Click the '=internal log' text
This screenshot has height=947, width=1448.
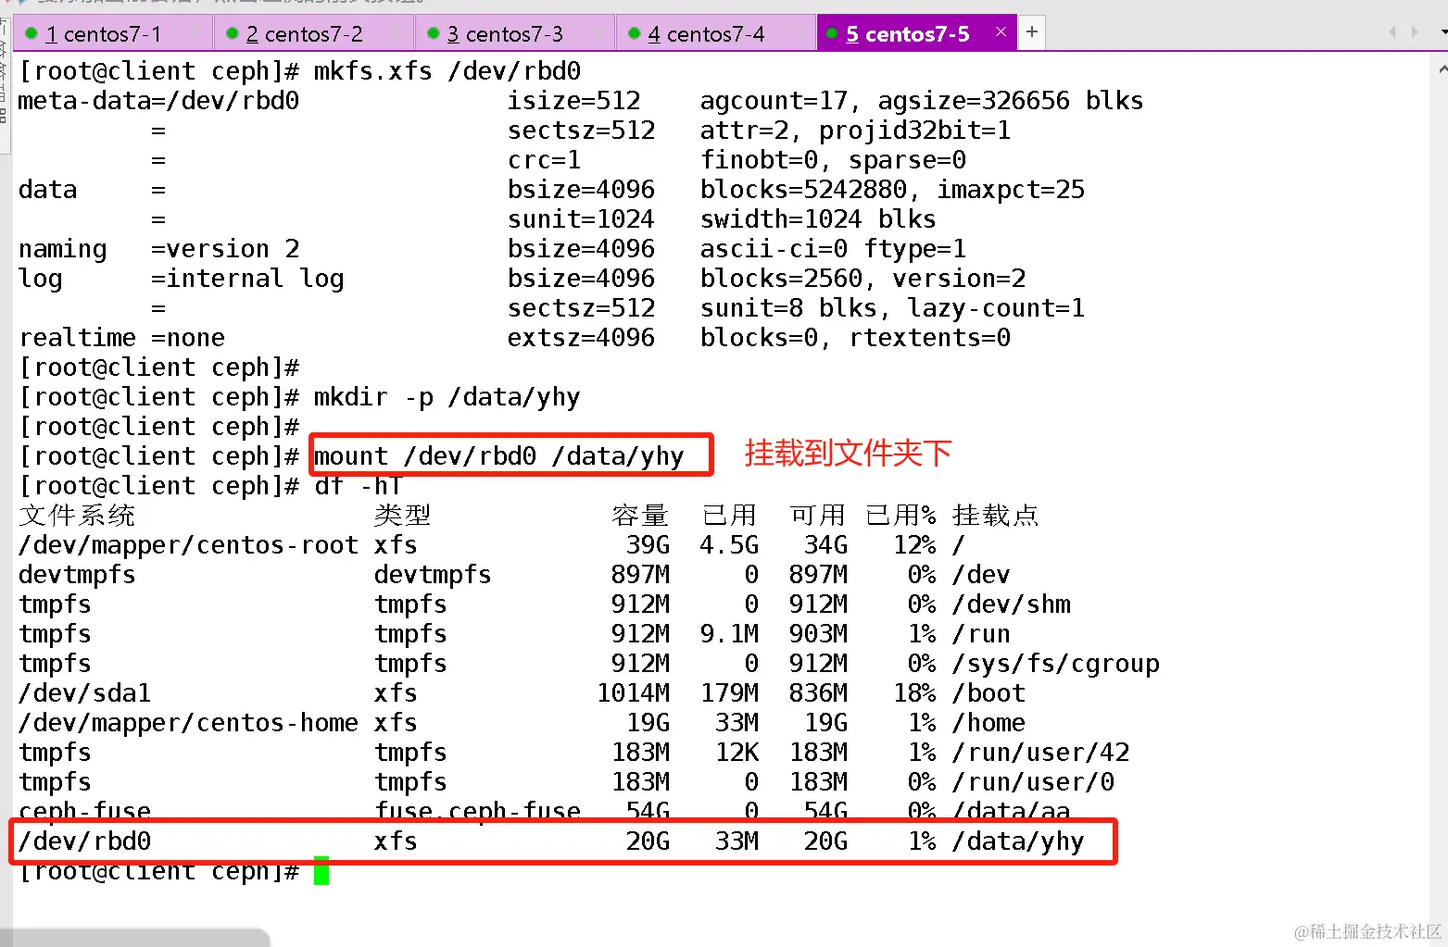click(247, 279)
